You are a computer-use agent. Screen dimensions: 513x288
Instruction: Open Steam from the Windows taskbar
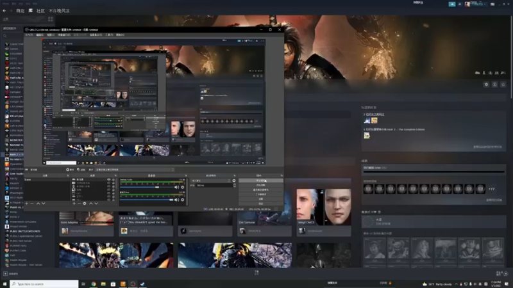tap(142, 284)
